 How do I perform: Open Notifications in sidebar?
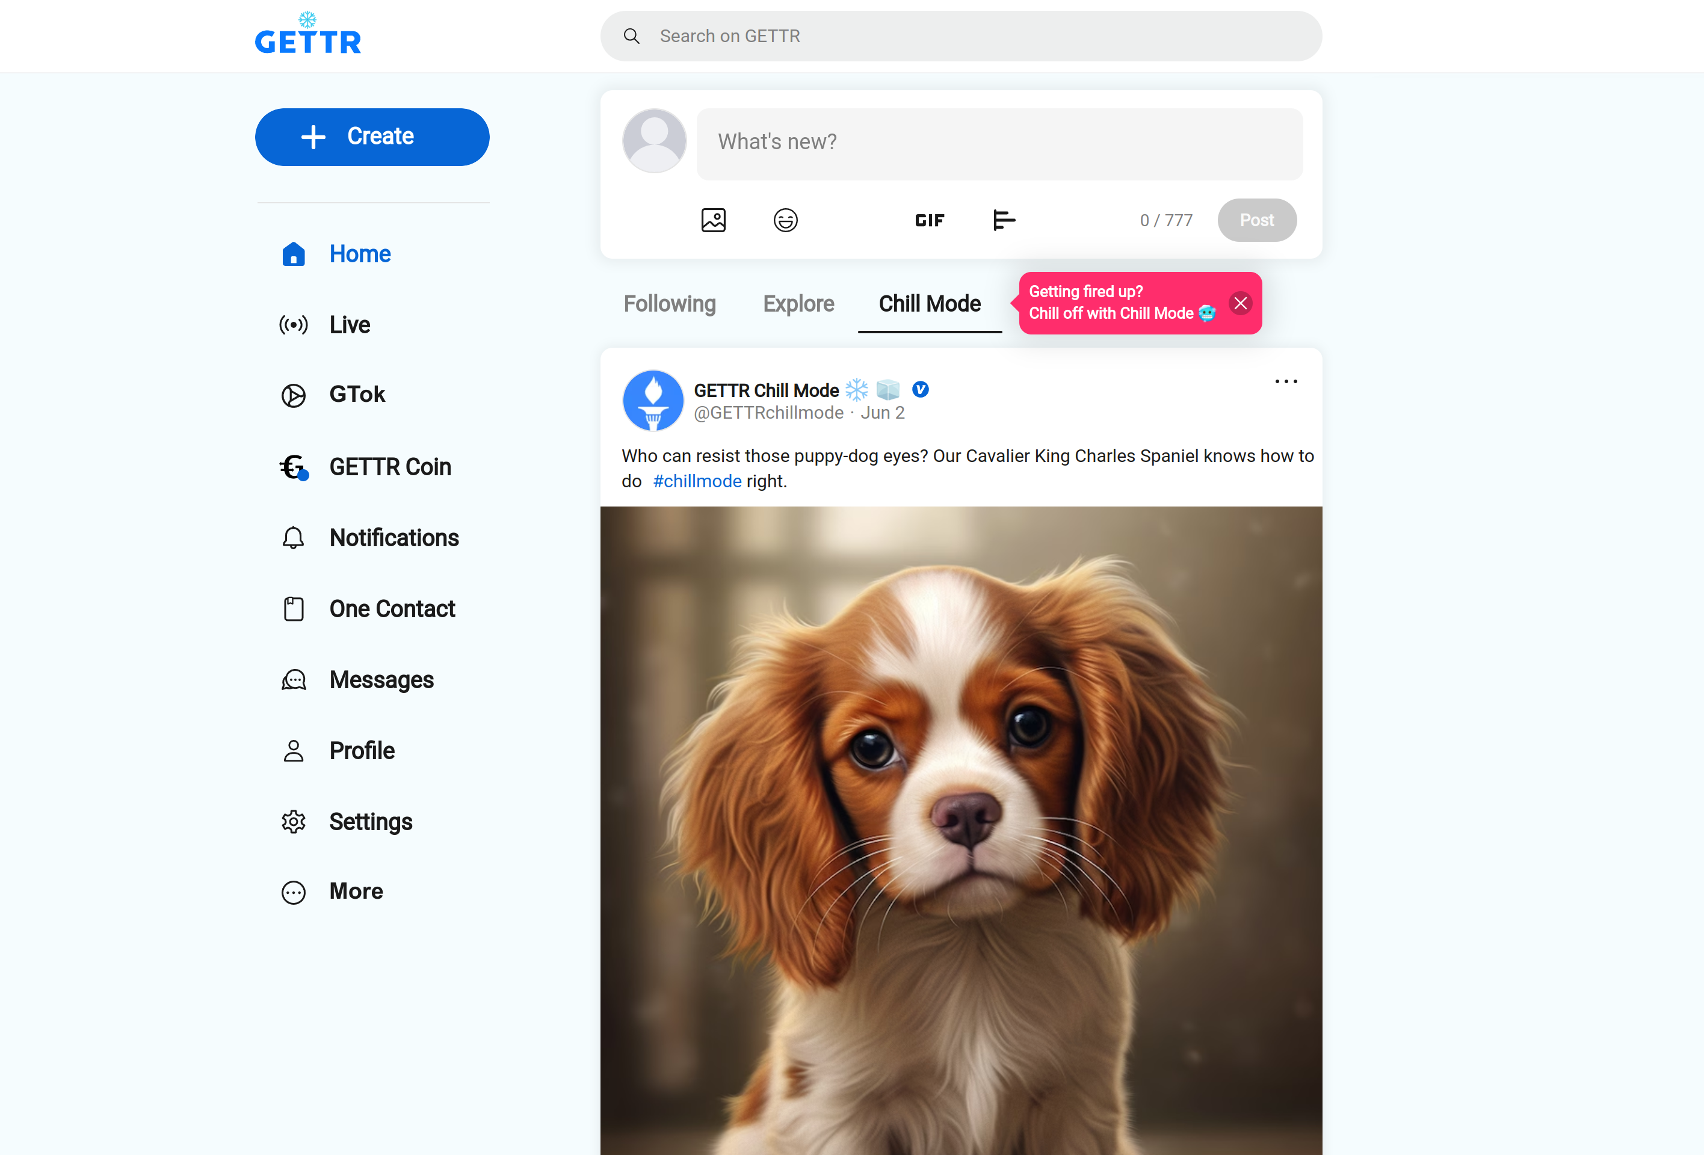point(394,538)
